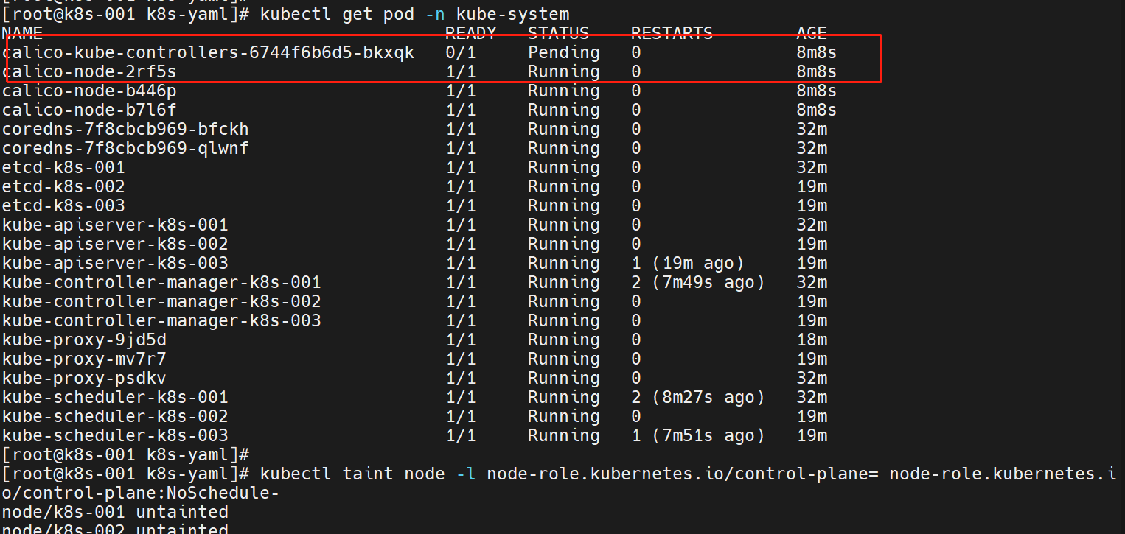Click the etcd-k8s-001 pod name
This screenshot has height=534, width=1125.
(x=63, y=167)
